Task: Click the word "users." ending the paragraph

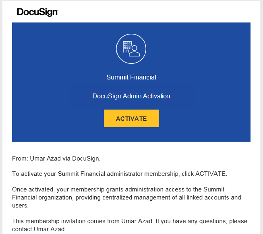Action: click(x=20, y=206)
